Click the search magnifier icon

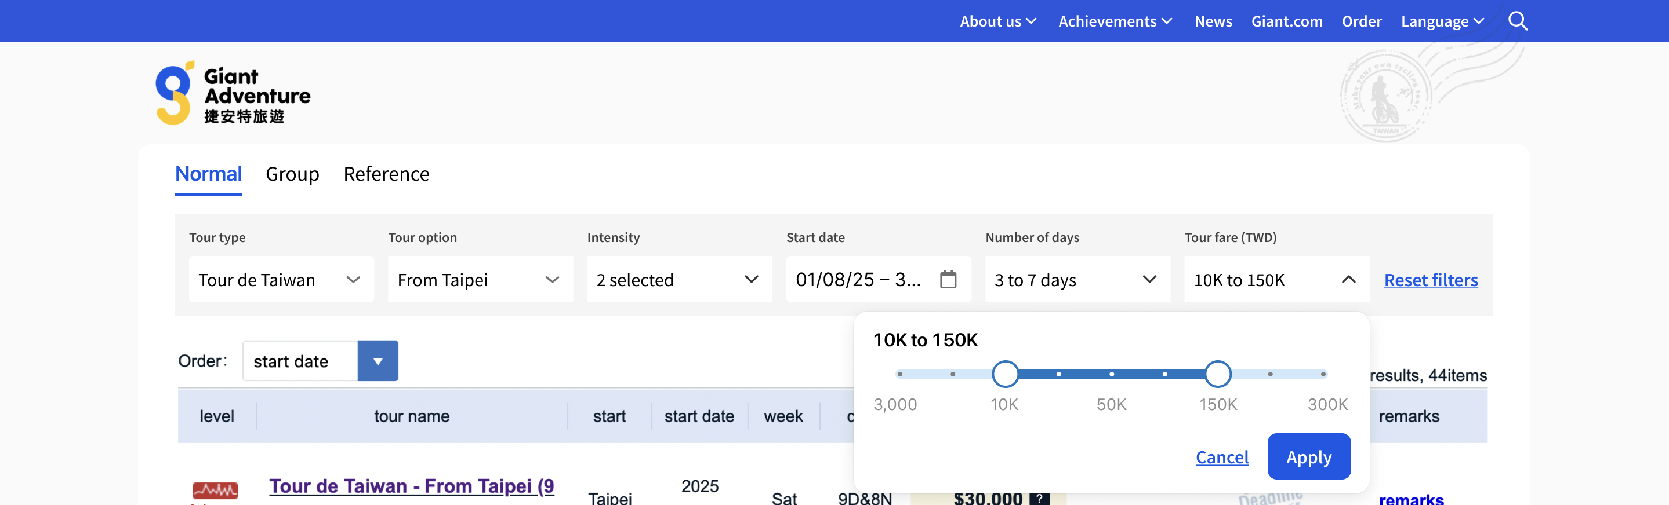1518,21
